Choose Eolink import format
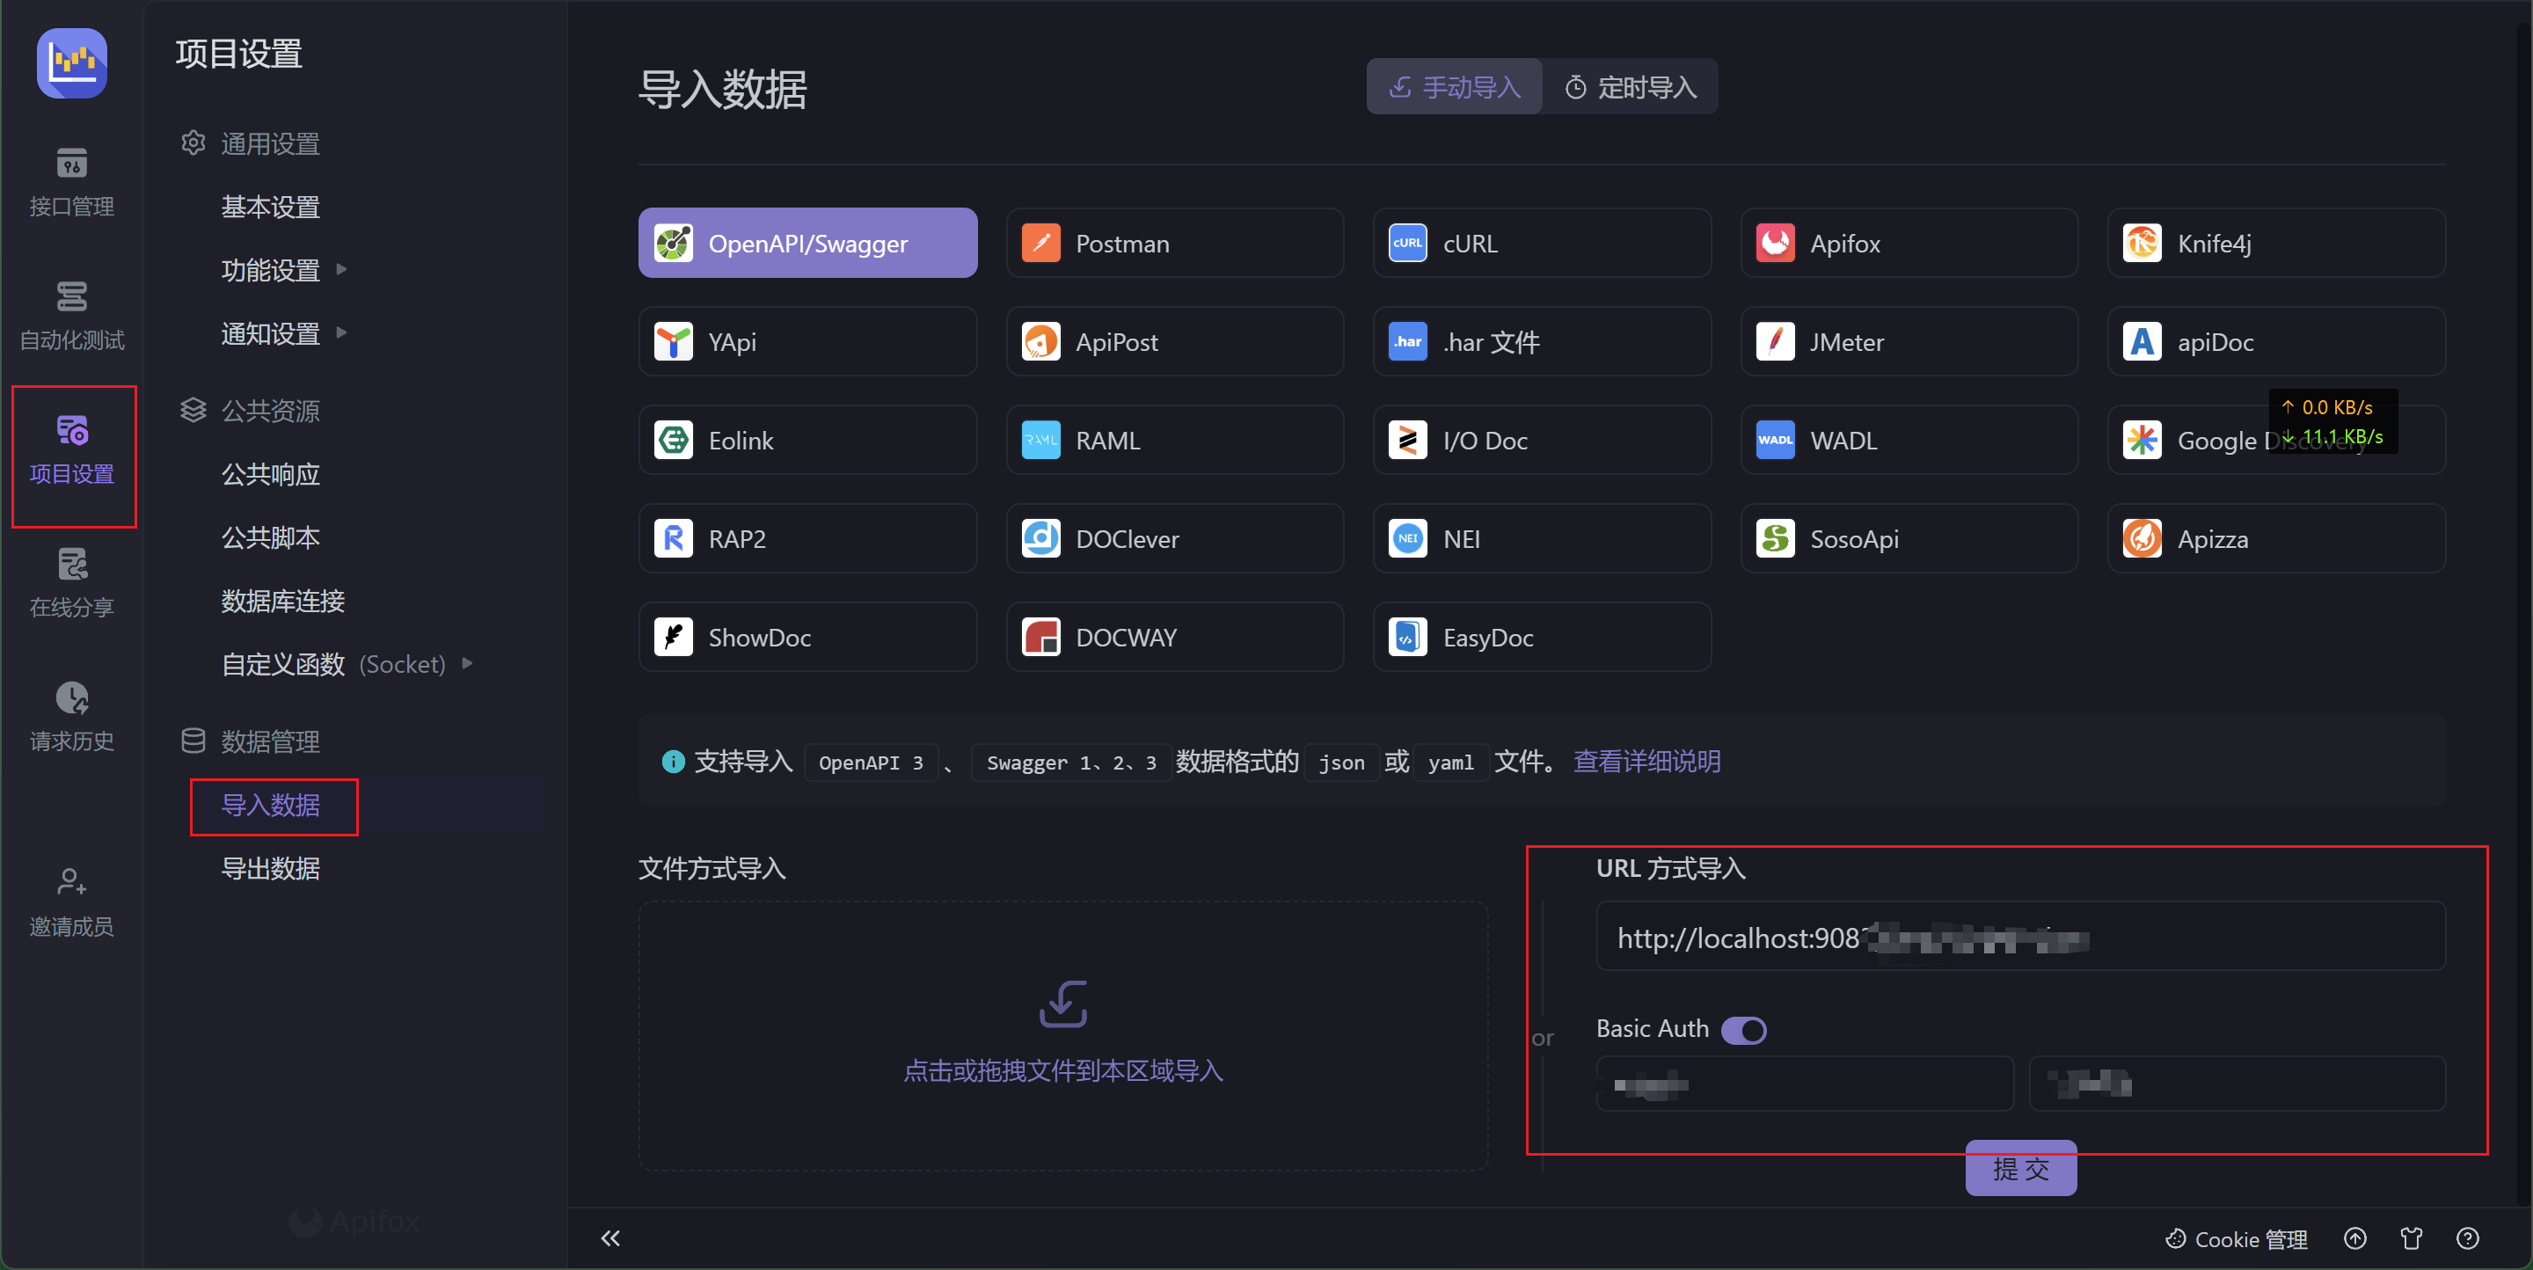2533x1270 pixels. (807, 440)
